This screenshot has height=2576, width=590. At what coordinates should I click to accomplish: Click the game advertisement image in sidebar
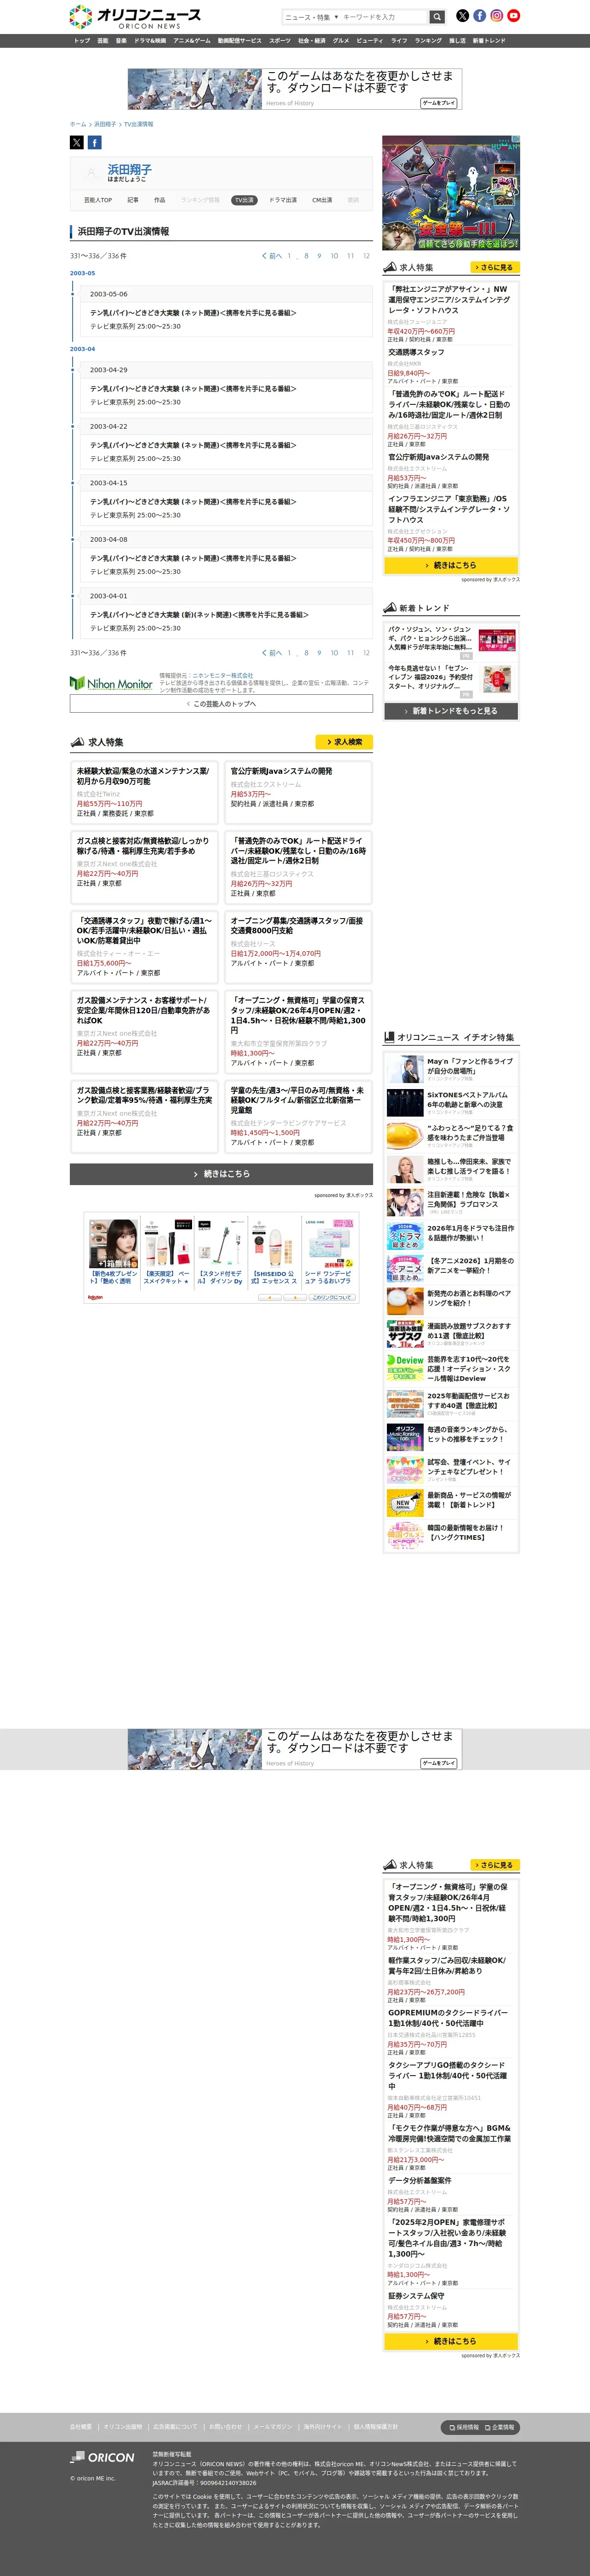click(451, 193)
